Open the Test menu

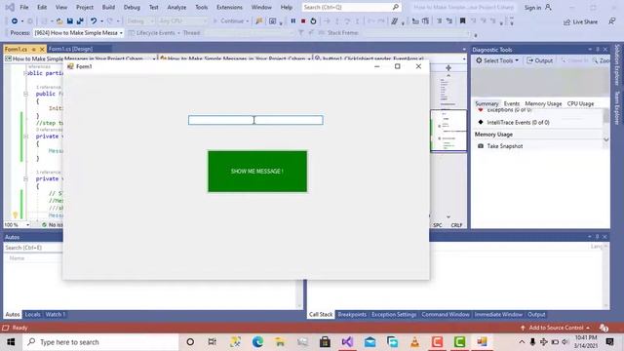[154, 7]
